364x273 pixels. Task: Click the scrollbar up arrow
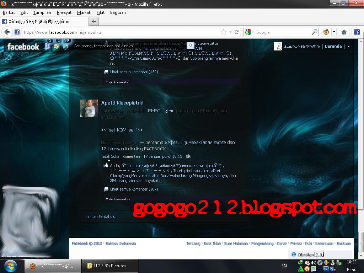tap(360, 42)
